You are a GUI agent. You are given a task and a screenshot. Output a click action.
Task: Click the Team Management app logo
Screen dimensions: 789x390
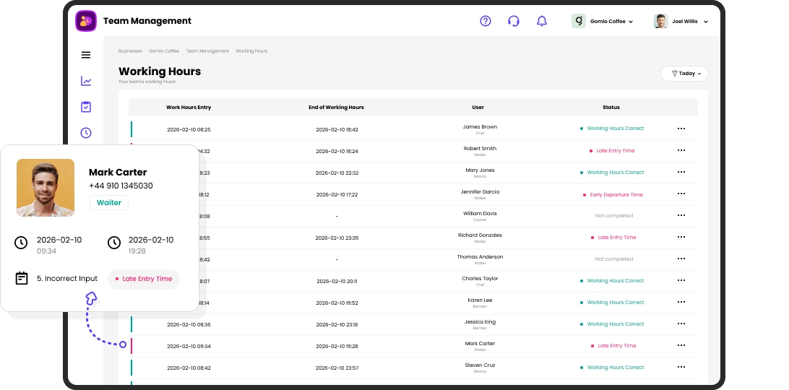(x=86, y=21)
